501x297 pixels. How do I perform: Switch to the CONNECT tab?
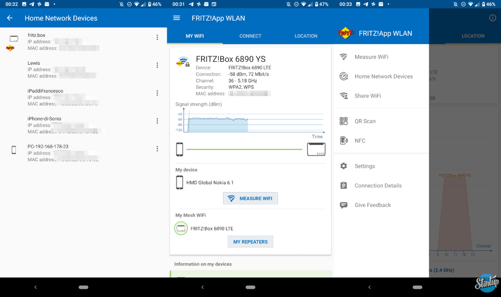250,36
